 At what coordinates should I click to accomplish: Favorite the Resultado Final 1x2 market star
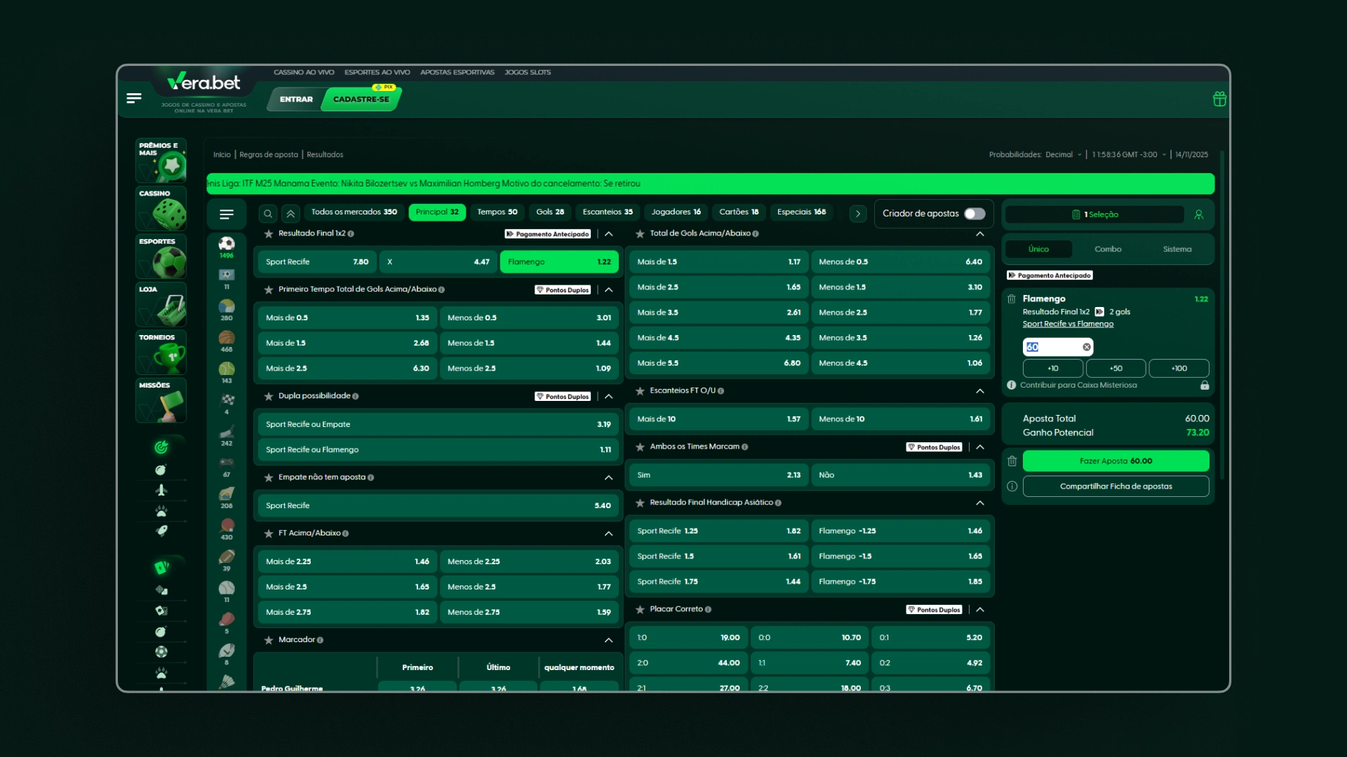pos(269,234)
